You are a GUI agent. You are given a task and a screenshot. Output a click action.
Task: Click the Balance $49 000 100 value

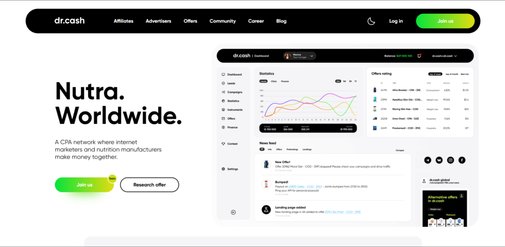click(404, 56)
